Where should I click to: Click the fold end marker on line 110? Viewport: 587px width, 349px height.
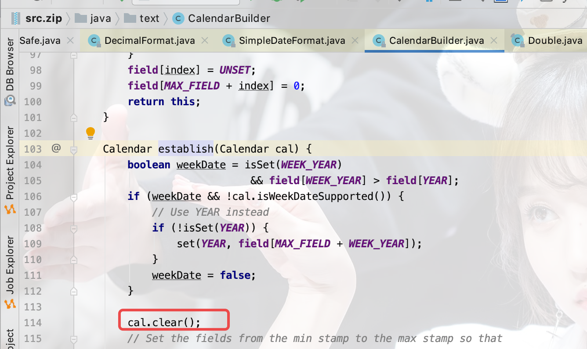(x=74, y=260)
